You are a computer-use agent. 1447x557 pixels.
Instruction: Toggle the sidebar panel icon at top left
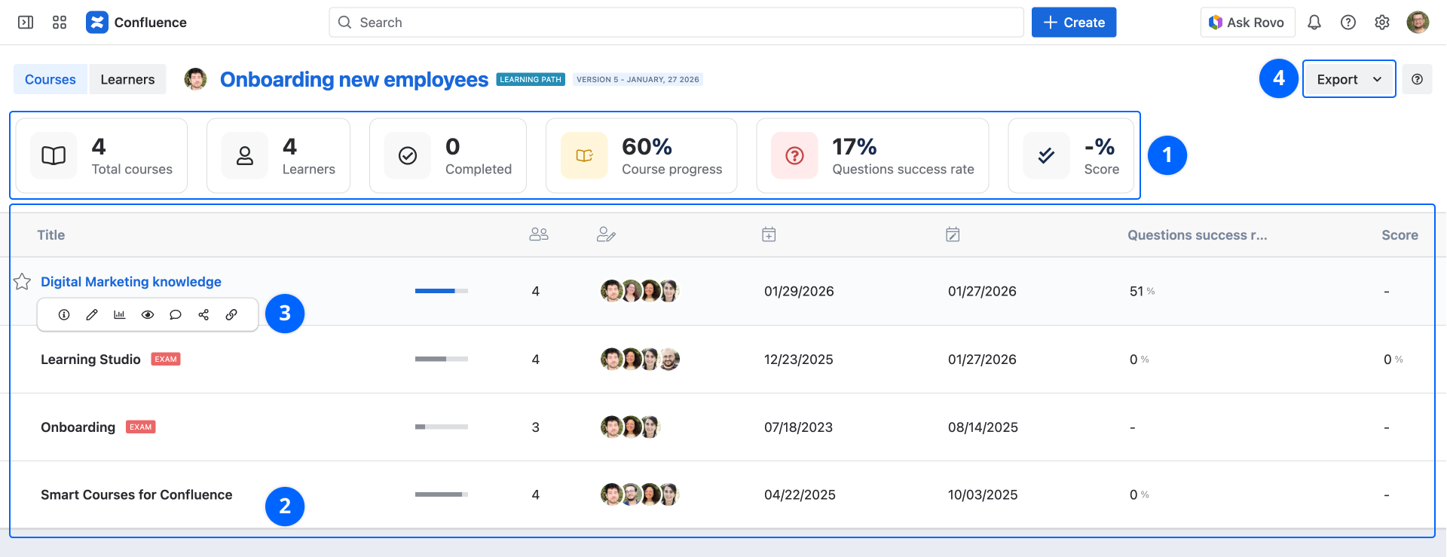[x=26, y=23]
